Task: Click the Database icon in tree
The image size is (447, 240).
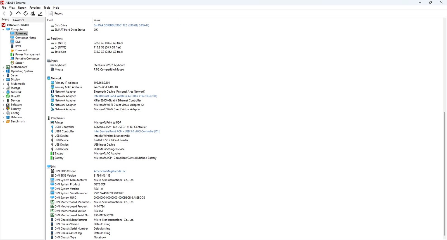Action: [8, 117]
